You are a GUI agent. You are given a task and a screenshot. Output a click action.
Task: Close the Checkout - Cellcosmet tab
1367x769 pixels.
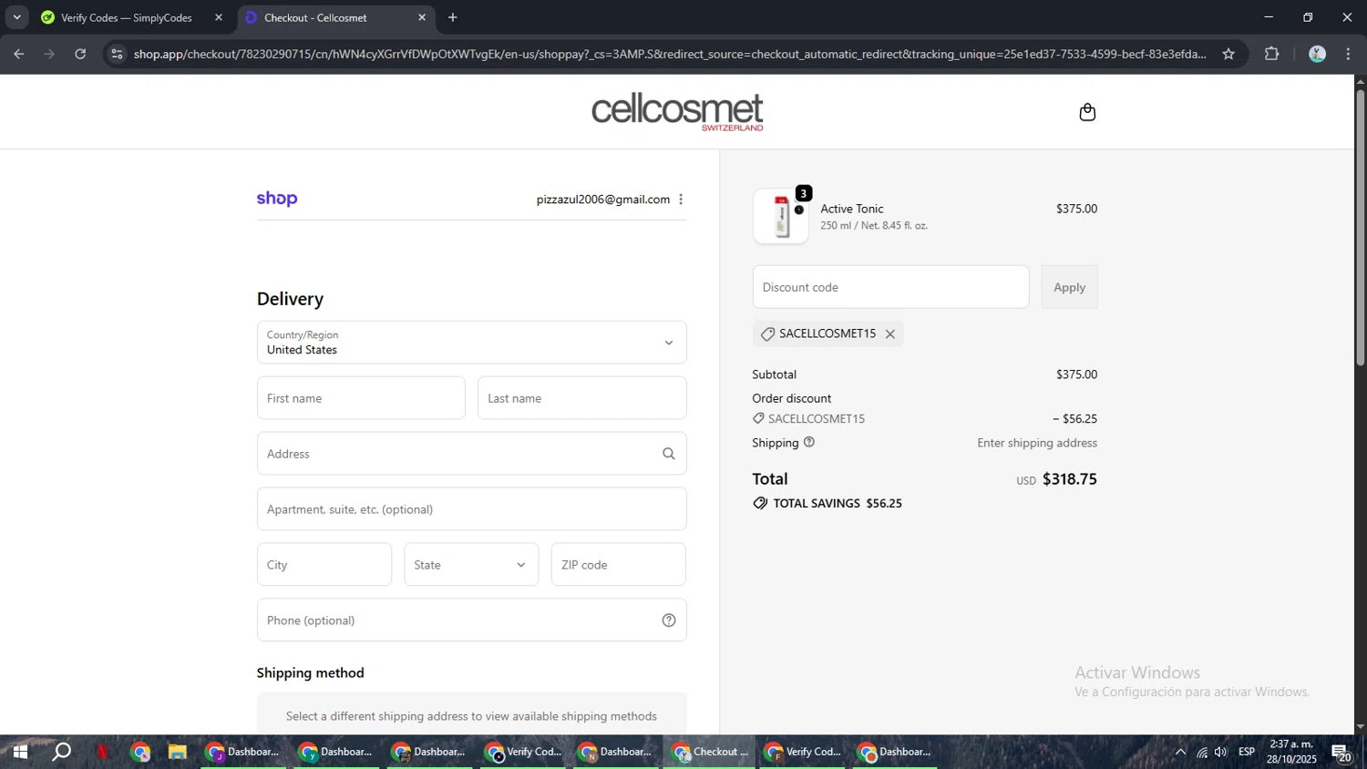(x=422, y=17)
